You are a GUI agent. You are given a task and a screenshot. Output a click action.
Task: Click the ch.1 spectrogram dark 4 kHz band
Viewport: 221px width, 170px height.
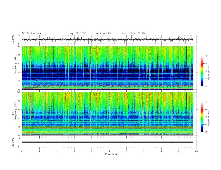pos(107,70)
